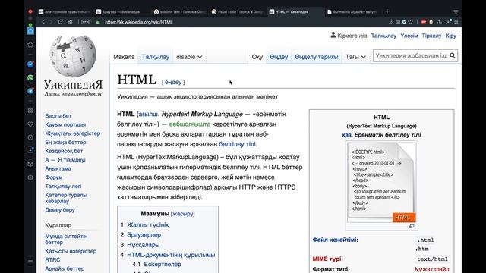Switch to the 'Браузер — Википедия' tab
Screen dimensions: 486x273
point(121,12)
